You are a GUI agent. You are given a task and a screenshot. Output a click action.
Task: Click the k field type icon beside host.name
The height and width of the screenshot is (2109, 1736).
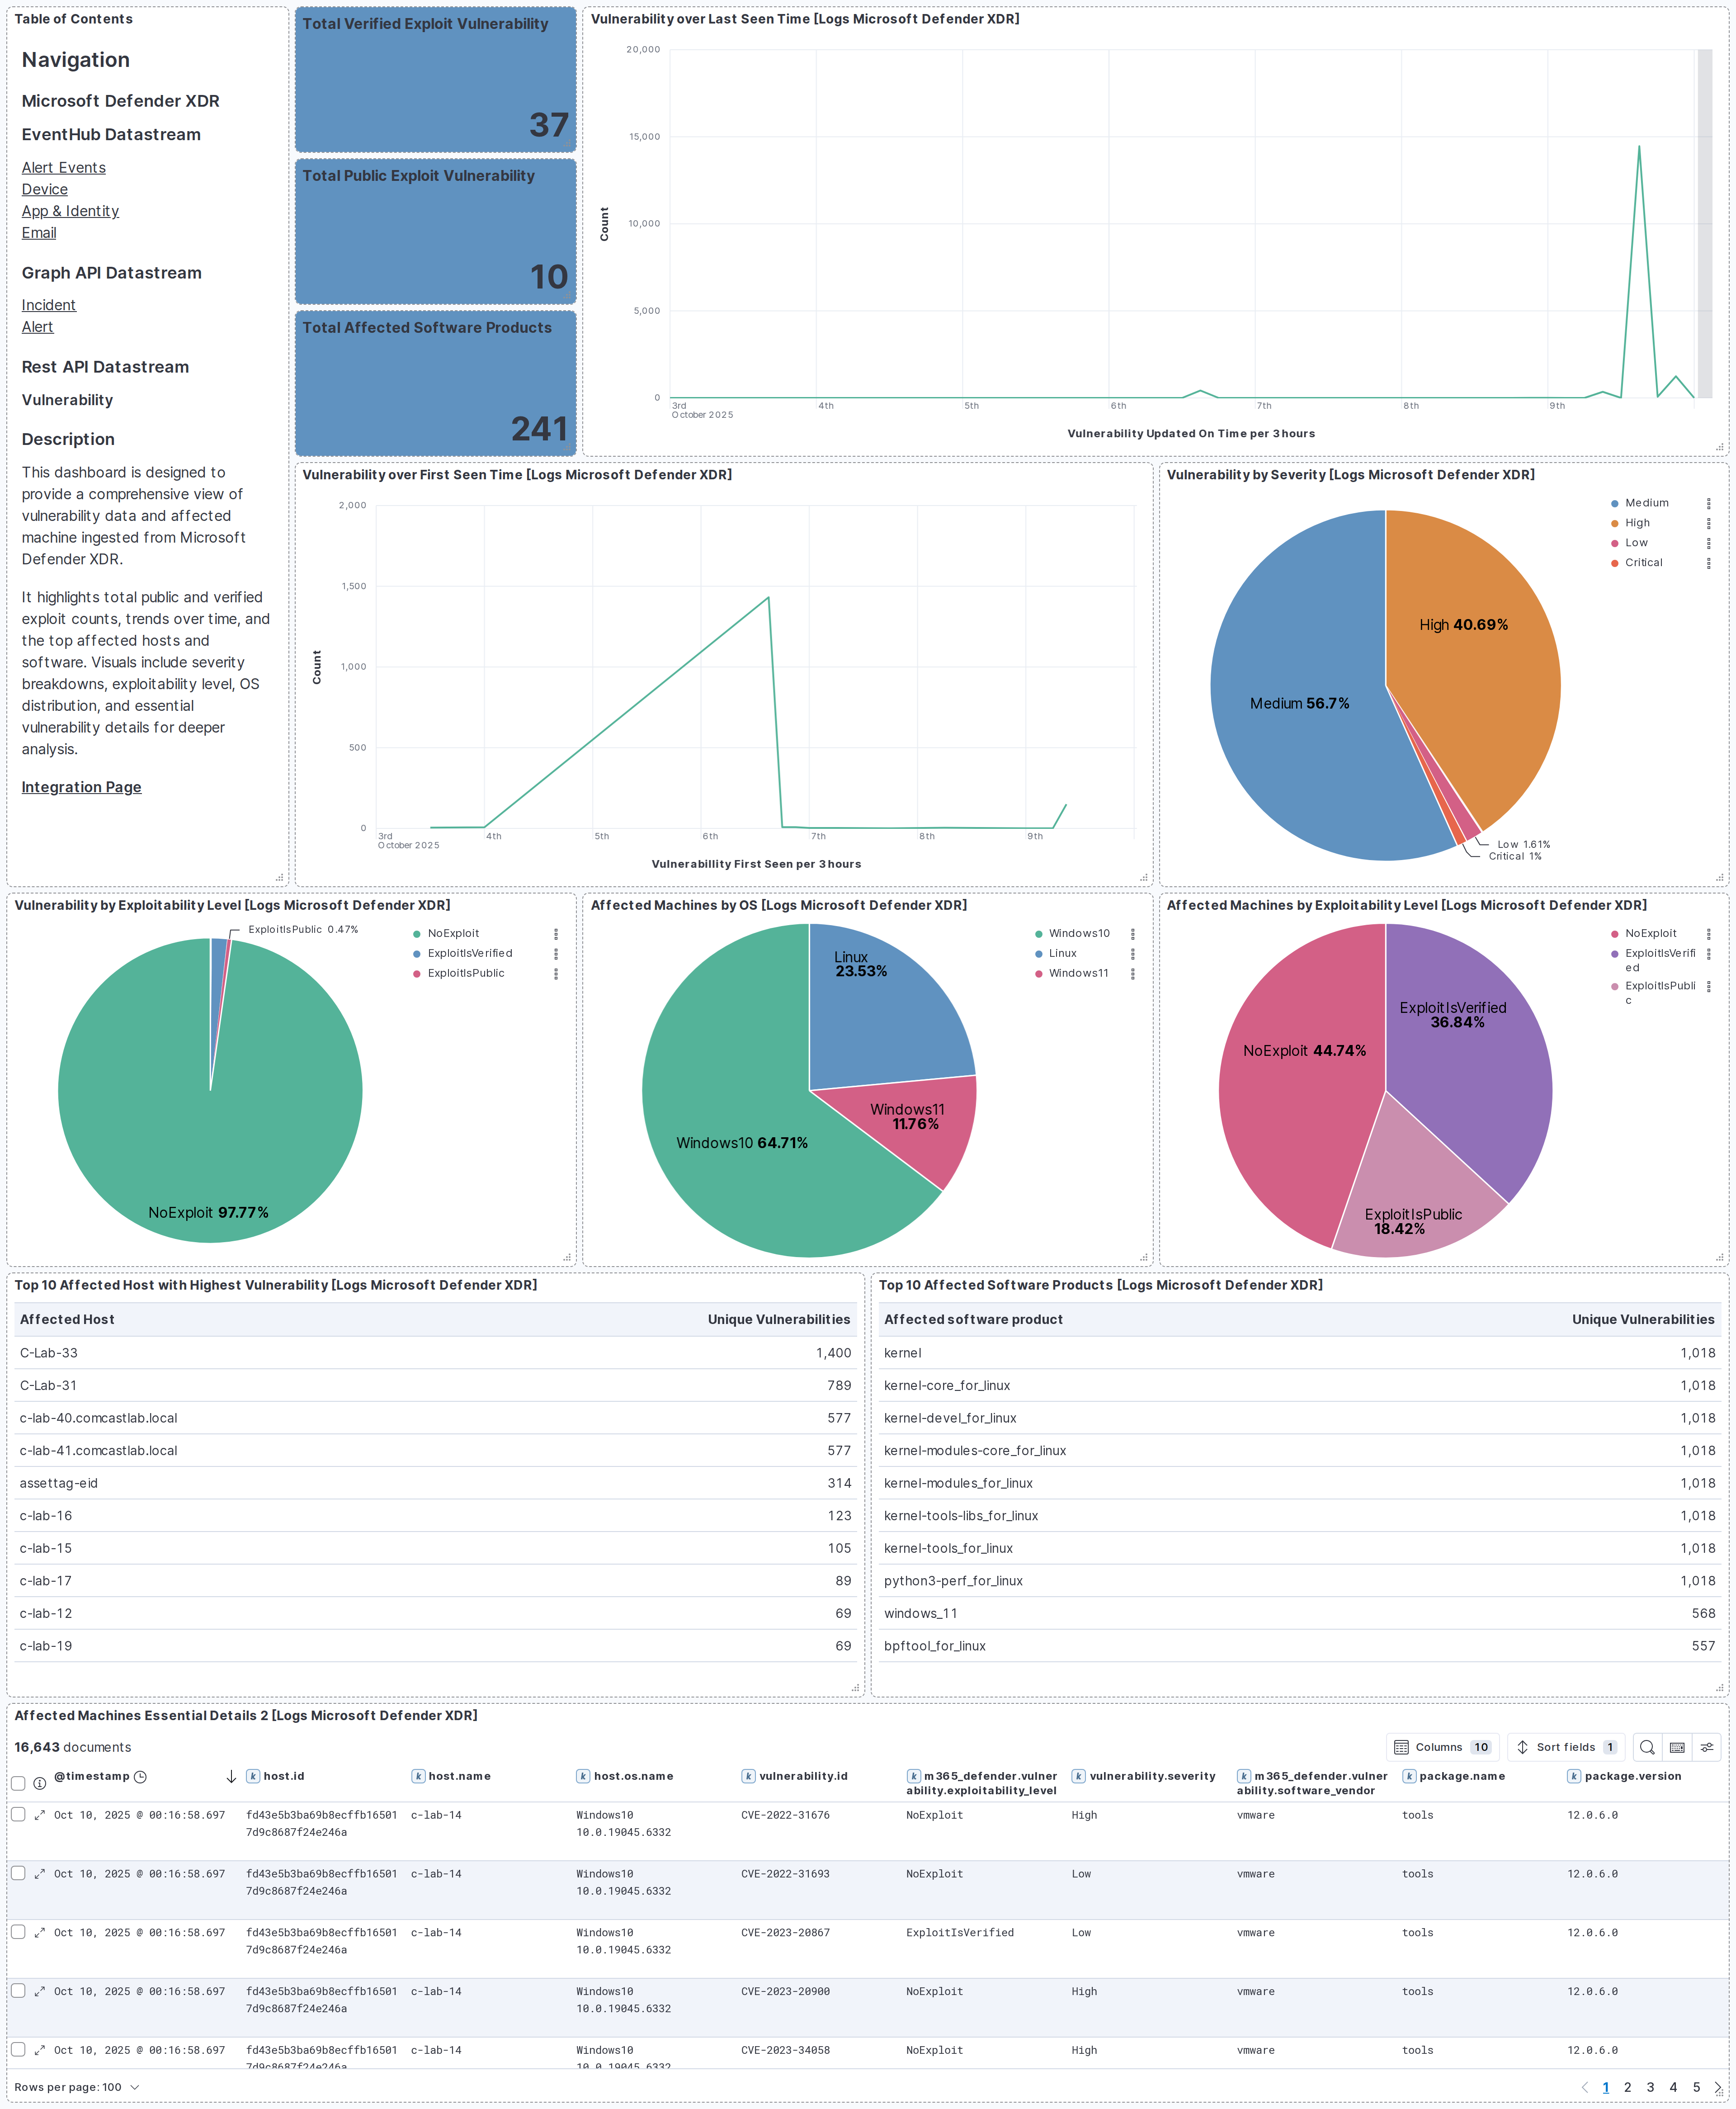[x=418, y=1776]
